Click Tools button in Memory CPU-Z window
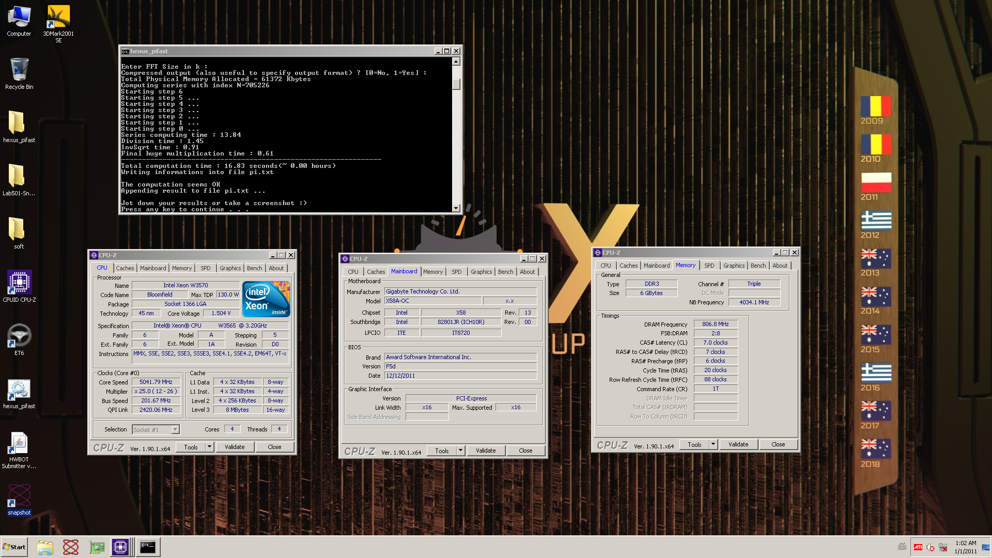This screenshot has width=992, height=558. pyautogui.click(x=694, y=444)
